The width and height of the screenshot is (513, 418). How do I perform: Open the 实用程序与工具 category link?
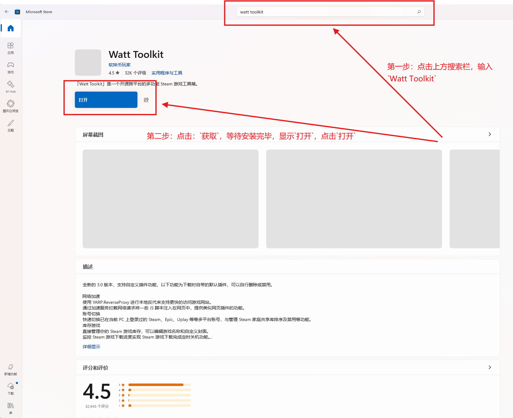pos(167,73)
